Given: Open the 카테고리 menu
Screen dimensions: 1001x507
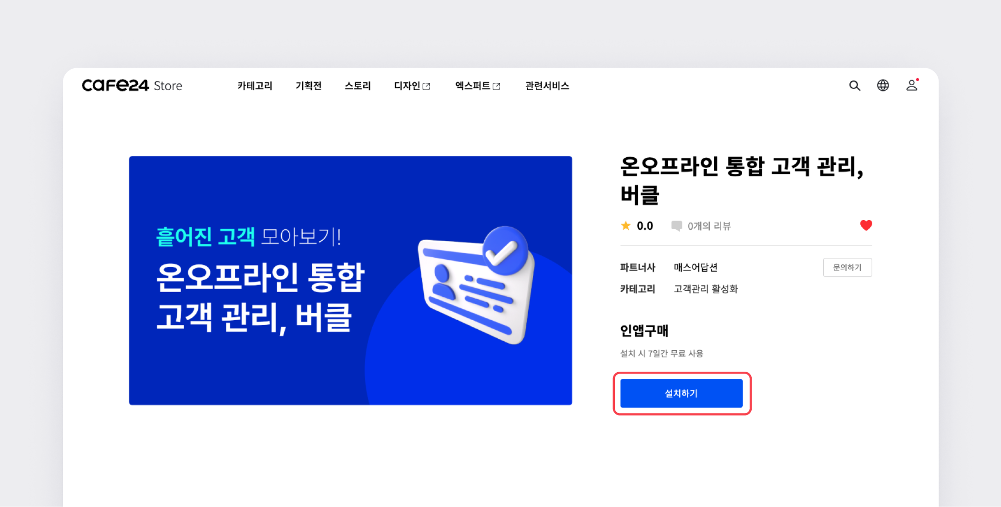Looking at the screenshot, I should pos(255,86).
